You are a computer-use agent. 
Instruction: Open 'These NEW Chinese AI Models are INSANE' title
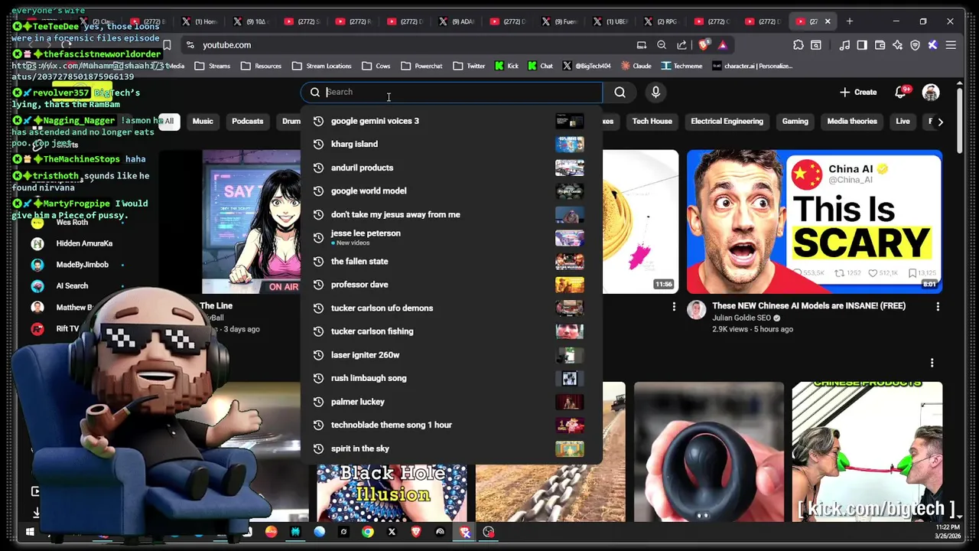tap(808, 305)
